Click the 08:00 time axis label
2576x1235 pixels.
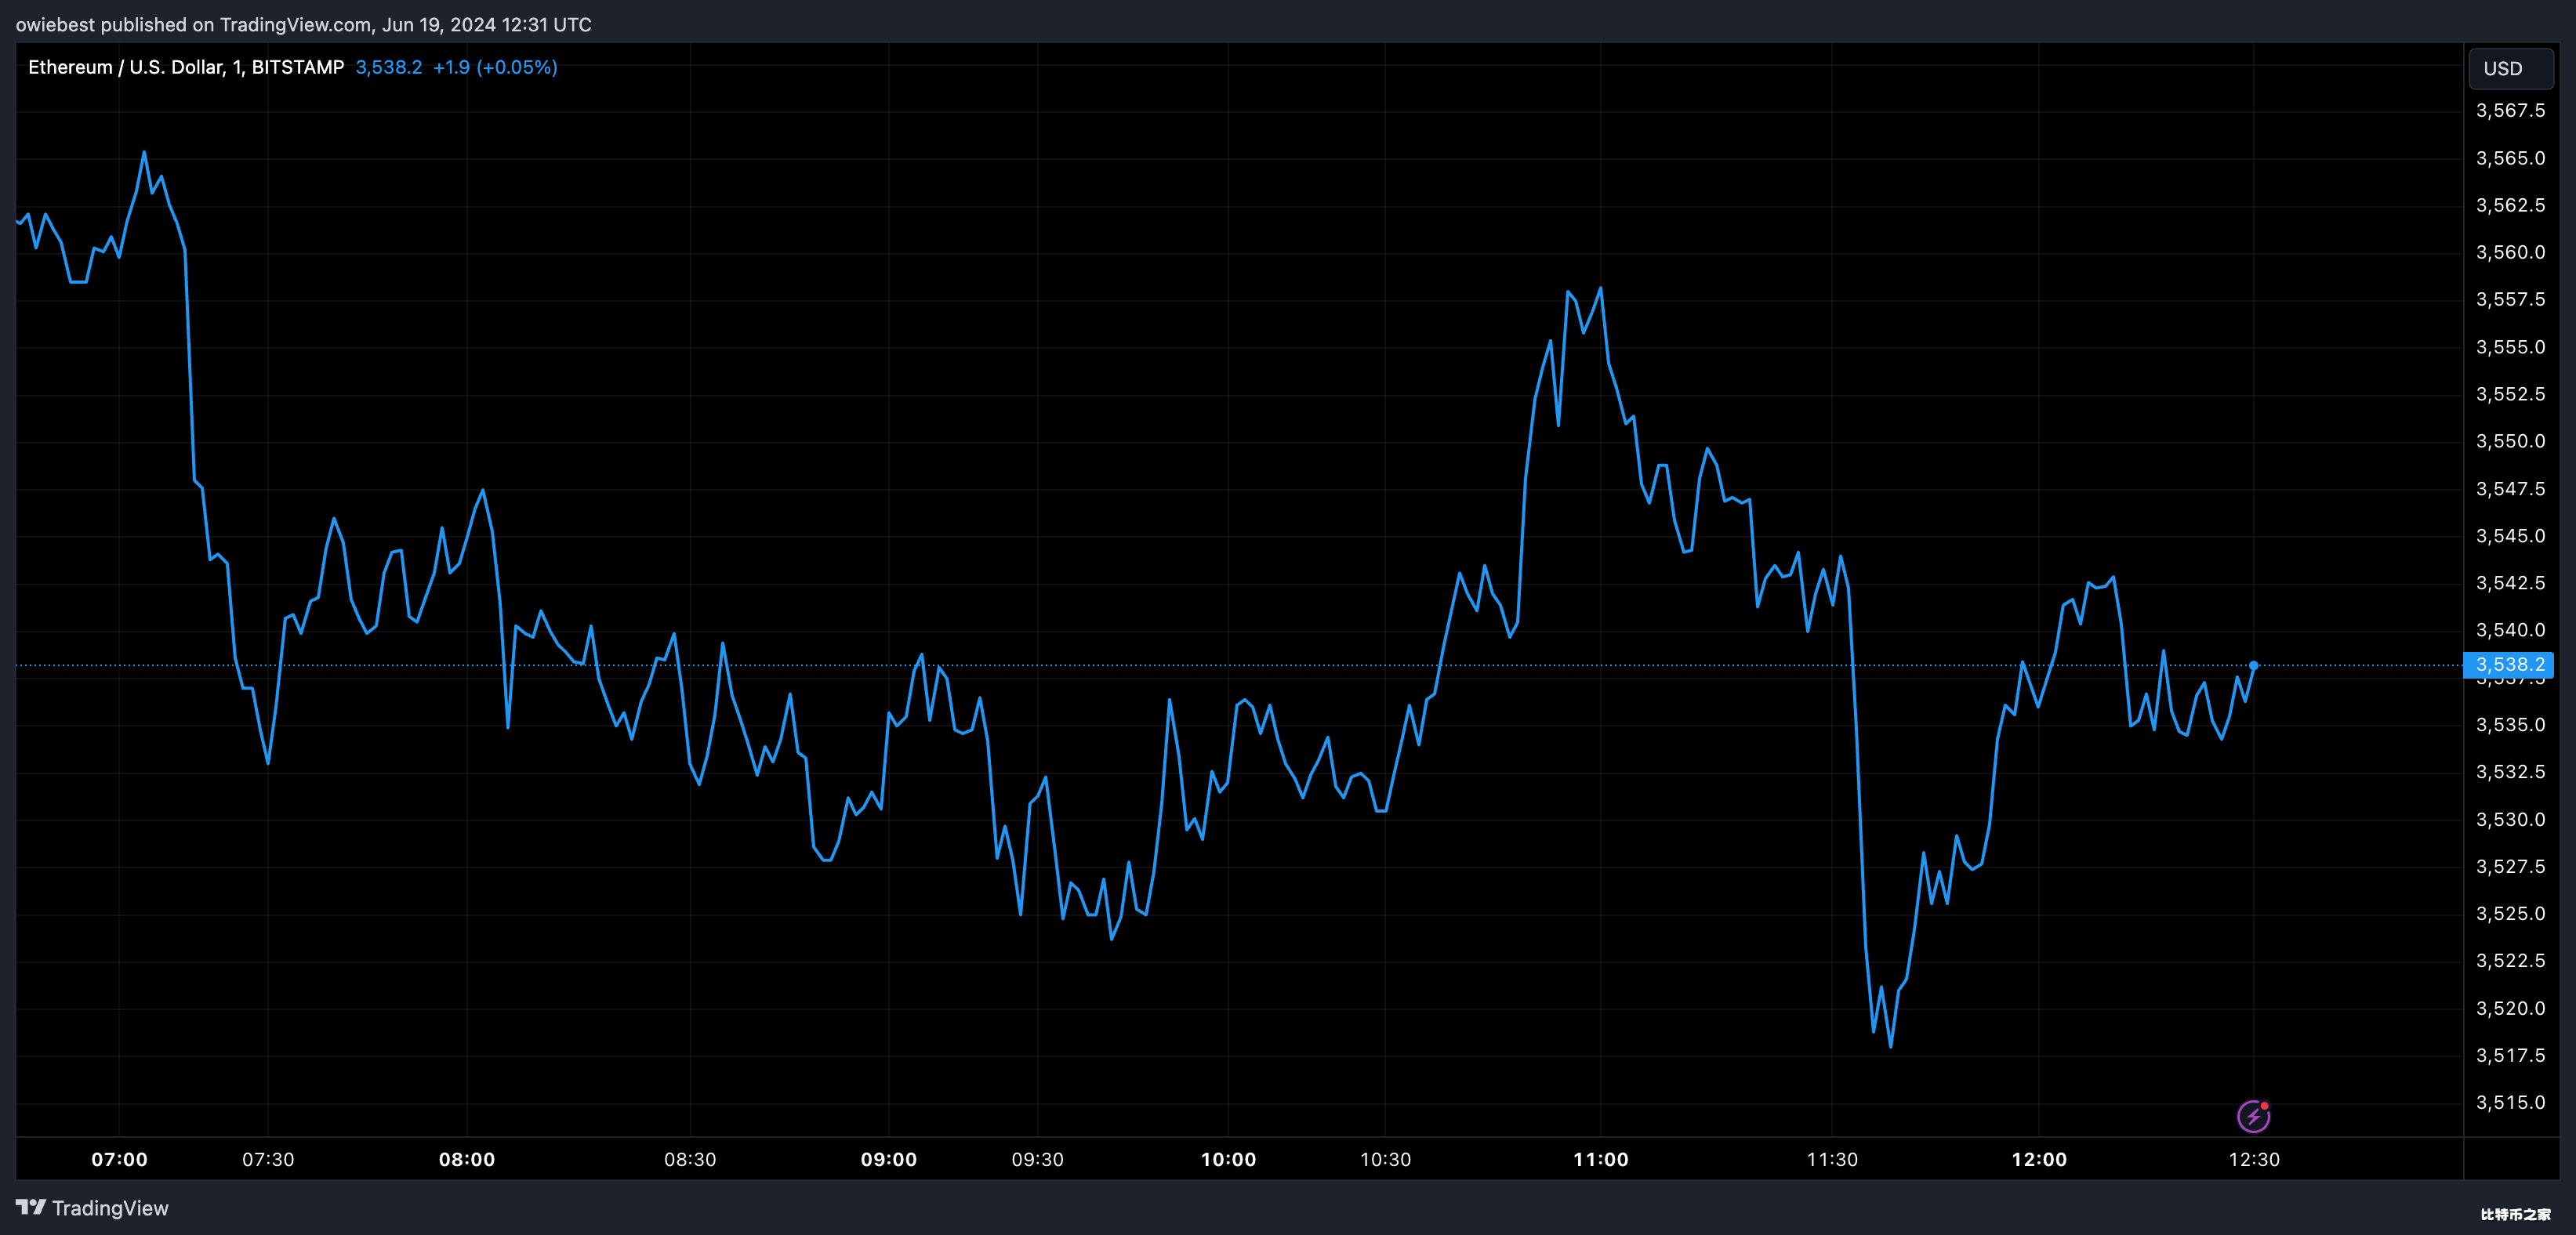pyautogui.click(x=467, y=1159)
